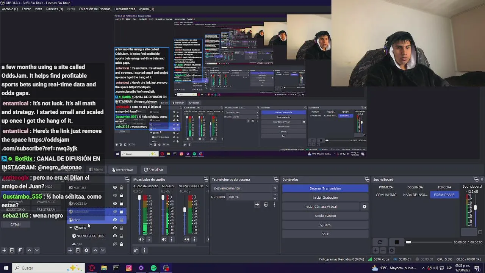
Task: Open Archivo (F) menu
Action: (10, 9)
